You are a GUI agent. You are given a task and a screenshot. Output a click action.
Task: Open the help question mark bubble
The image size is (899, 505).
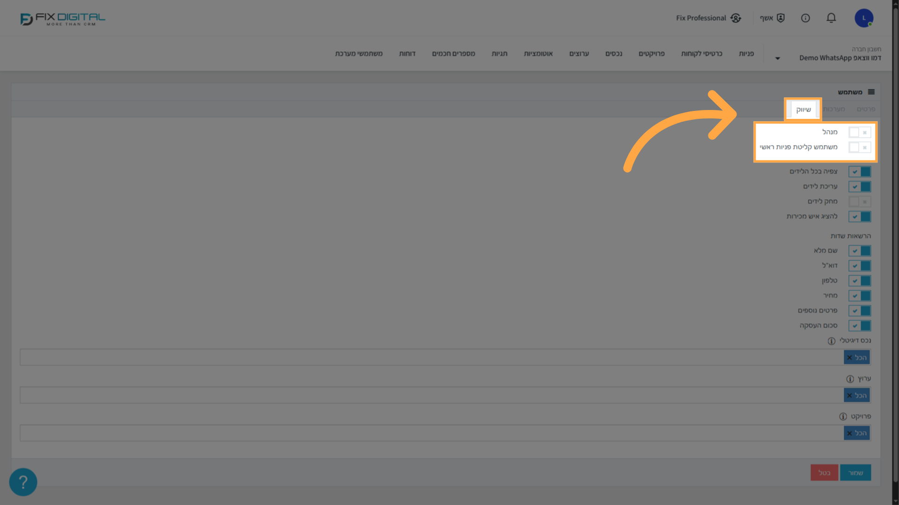(23, 482)
